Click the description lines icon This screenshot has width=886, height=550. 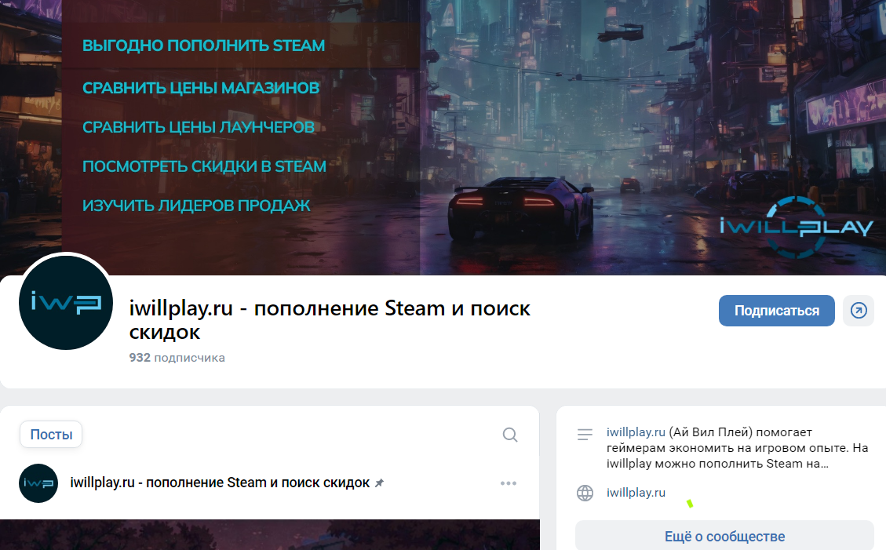click(x=585, y=434)
